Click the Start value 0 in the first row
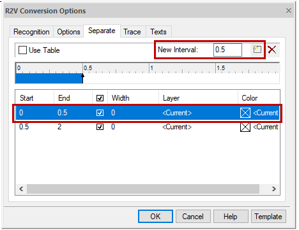The height and width of the screenshot is (230, 299). tap(21, 113)
